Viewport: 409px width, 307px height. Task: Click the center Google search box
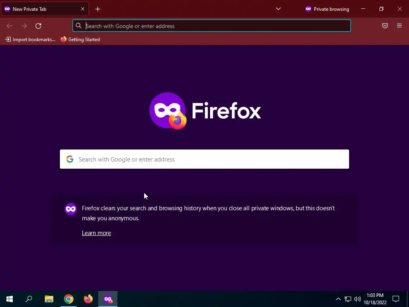click(204, 159)
